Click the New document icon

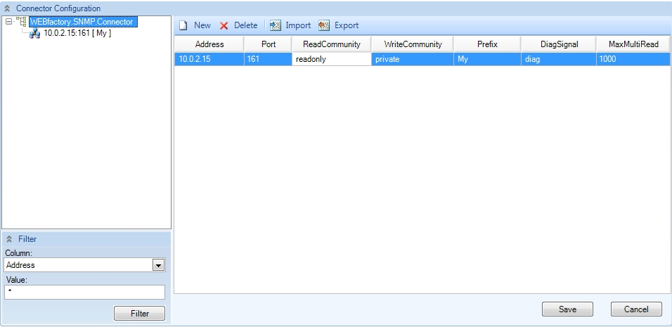183,26
